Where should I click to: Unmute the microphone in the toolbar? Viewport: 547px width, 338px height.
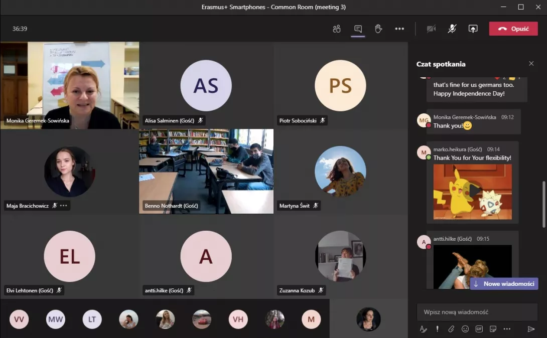point(452,29)
